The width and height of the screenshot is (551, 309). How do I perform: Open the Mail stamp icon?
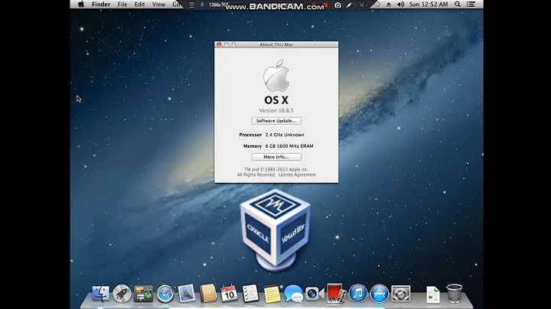[186, 293]
